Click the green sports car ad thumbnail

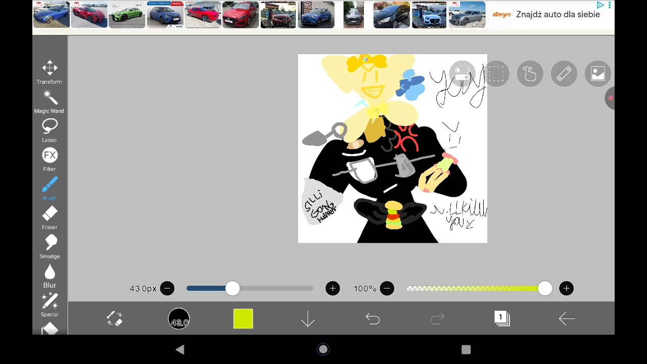click(x=127, y=15)
